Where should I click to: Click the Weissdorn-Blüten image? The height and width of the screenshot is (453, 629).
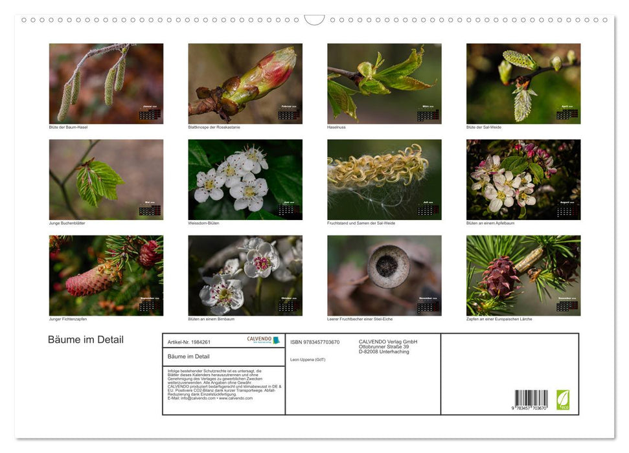245,179
